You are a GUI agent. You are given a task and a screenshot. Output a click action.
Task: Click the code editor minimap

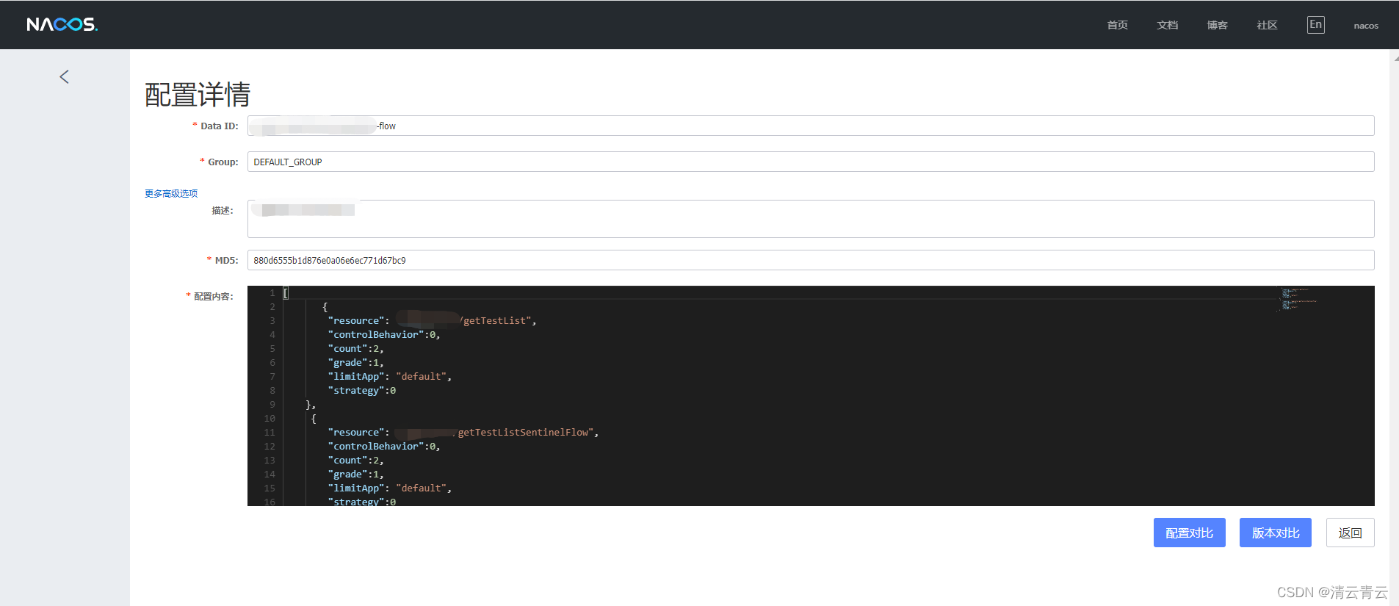click(x=1299, y=298)
